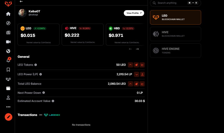The height and width of the screenshot is (133, 224).
Task: Open the LeoDex link in Transactions
Action: (x=52, y=115)
